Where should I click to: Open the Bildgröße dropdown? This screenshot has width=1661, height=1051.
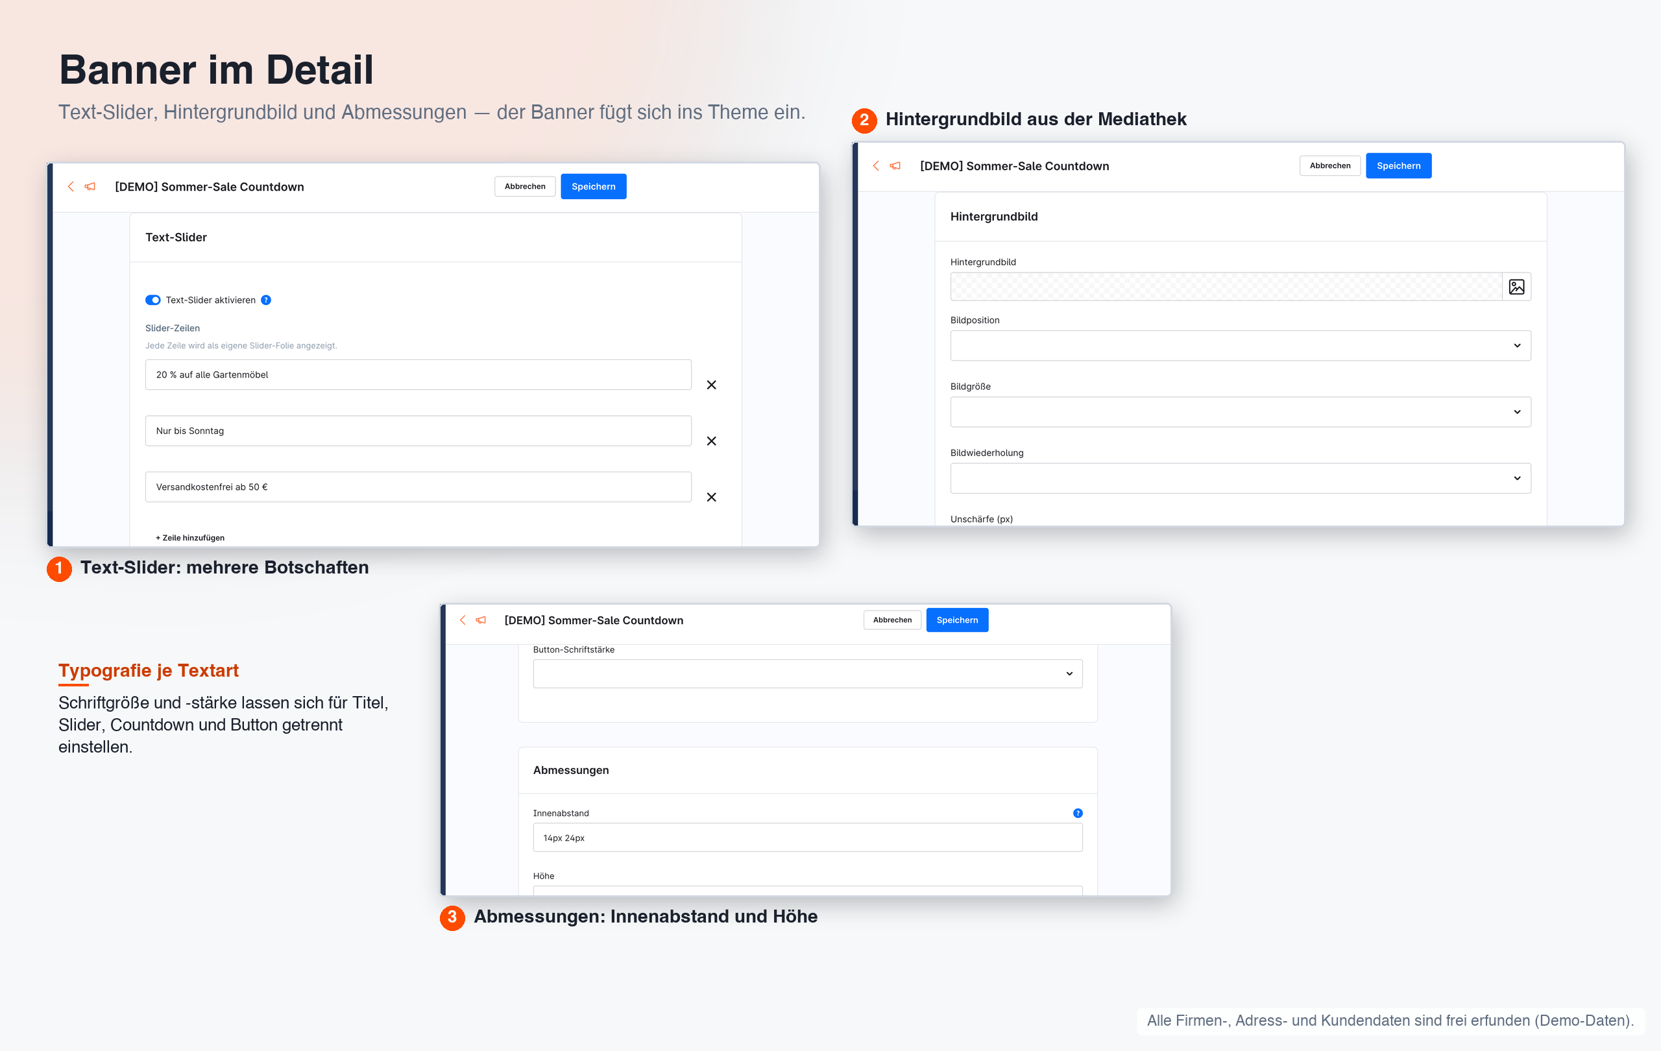pyautogui.click(x=1240, y=412)
